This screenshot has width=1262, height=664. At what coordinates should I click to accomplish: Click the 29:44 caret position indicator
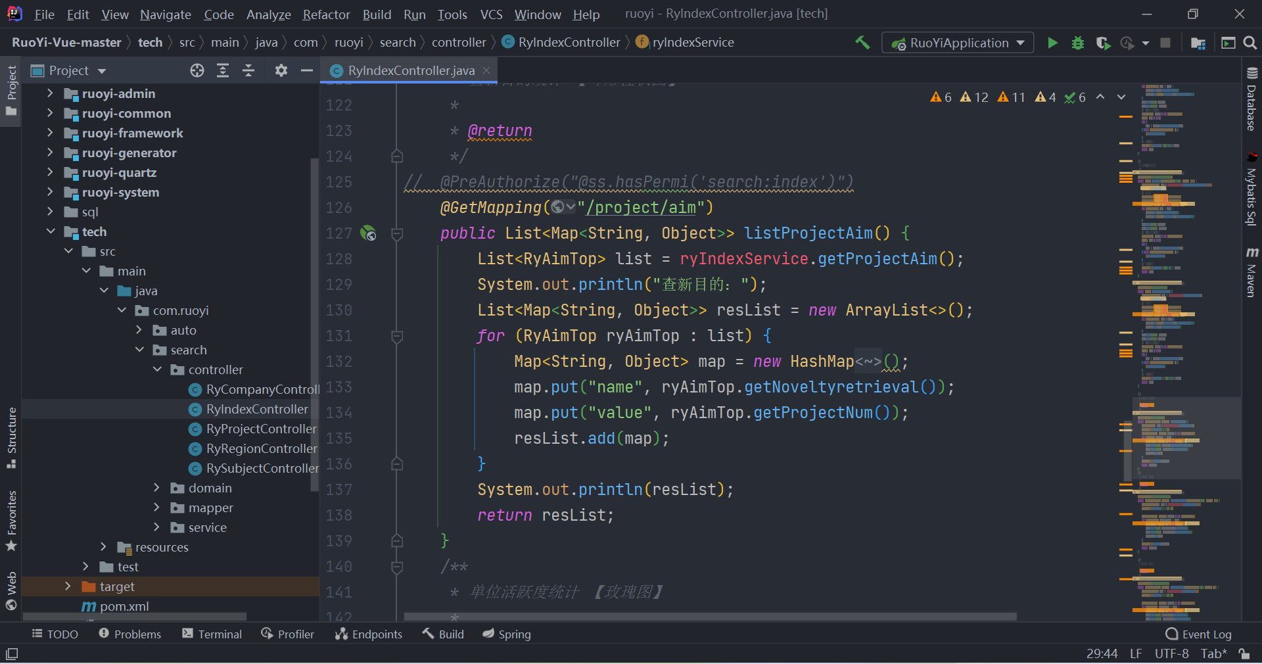click(x=1102, y=653)
